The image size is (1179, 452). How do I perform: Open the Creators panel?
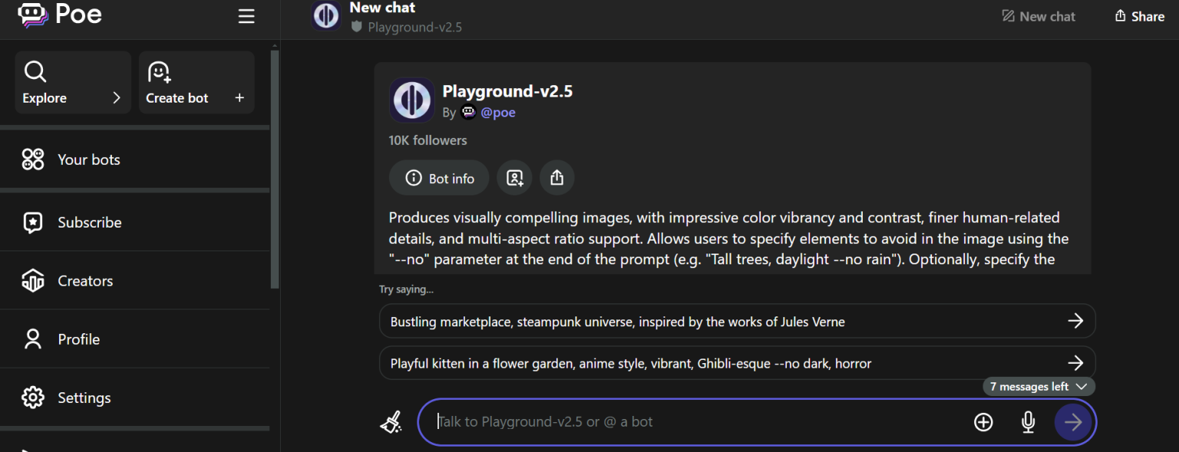(84, 280)
